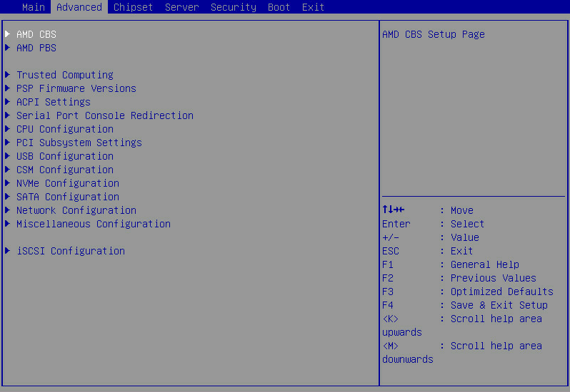Screen dimensions: 570x392
Task: Open the Security tab
Action: [234, 7]
